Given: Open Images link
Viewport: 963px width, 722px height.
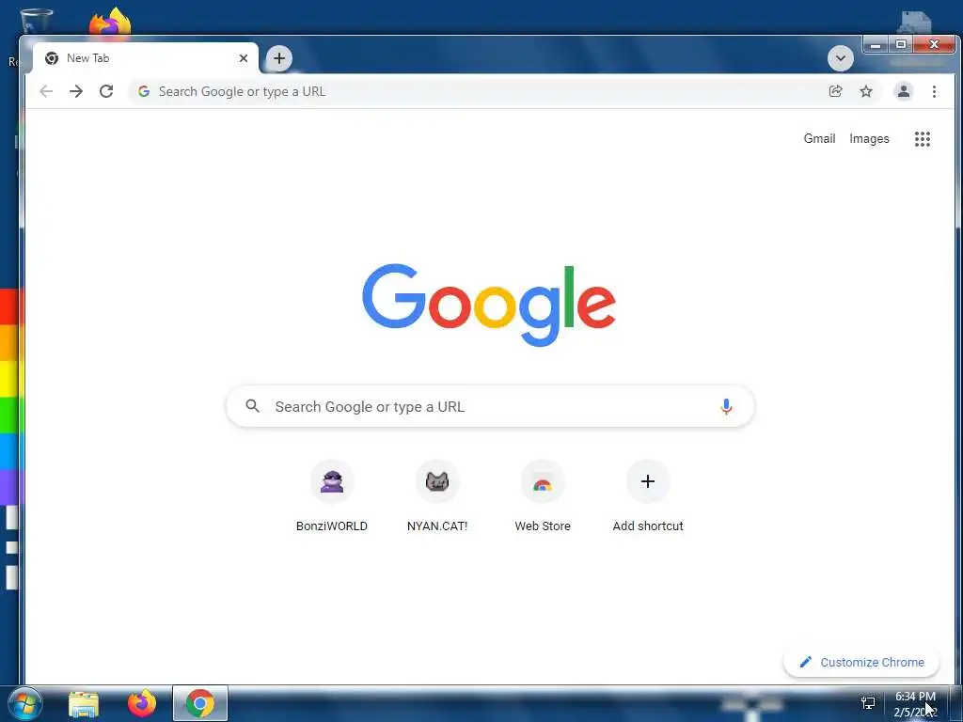Looking at the screenshot, I should (869, 139).
